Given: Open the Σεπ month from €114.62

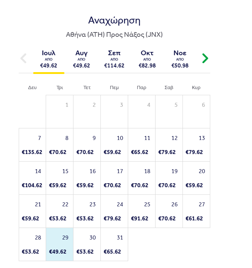Looking at the screenshot, I should [x=114, y=59].
